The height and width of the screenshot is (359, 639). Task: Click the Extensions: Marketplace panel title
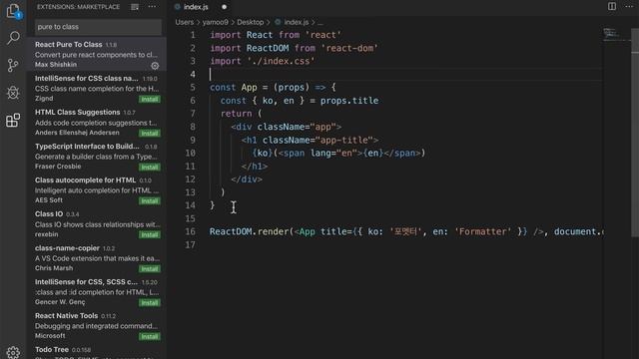point(78,7)
